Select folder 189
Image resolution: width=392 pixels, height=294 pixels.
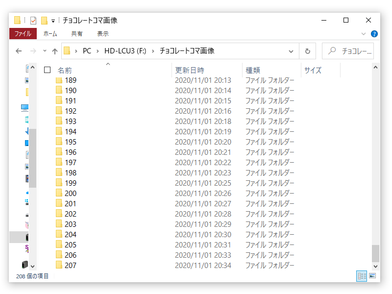point(71,80)
